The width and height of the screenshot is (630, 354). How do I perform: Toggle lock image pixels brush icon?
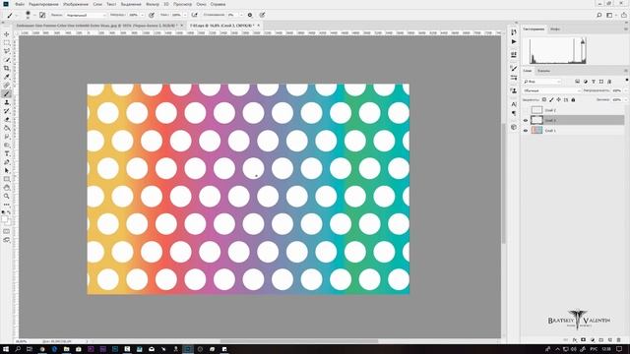click(551, 99)
